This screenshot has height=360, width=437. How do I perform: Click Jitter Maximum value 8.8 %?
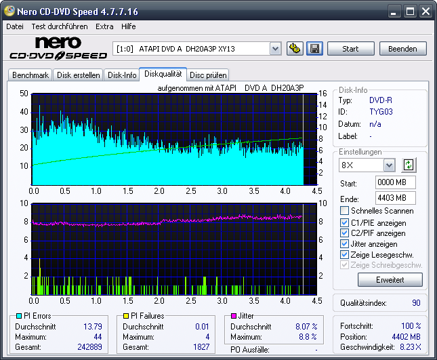308,337
